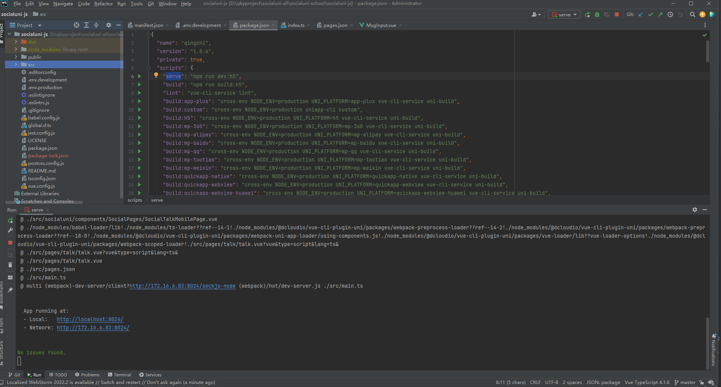Open the Terminal tool window button
The height and width of the screenshot is (387, 721).
pos(119,374)
